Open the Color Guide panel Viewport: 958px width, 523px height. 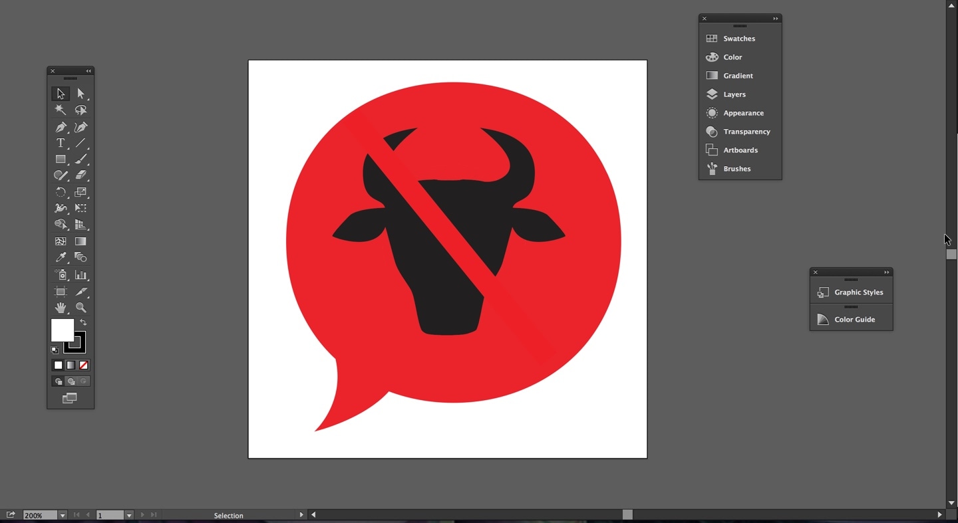[x=854, y=320]
